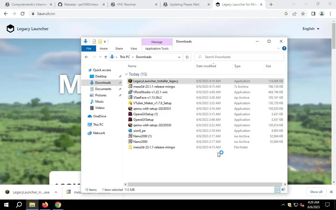Open Chrome tab search dropdown

click(x=293, y=4)
